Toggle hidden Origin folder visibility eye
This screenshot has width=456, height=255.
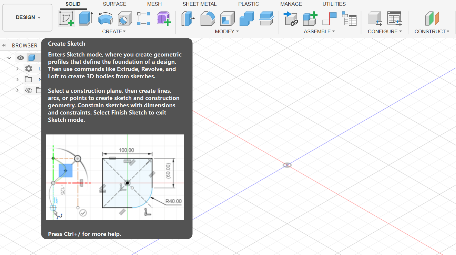[x=28, y=90]
